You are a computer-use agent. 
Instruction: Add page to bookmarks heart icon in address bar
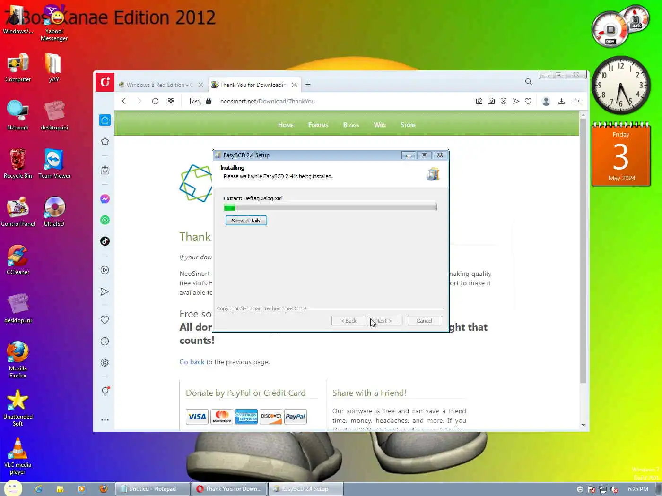pos(528,101)
